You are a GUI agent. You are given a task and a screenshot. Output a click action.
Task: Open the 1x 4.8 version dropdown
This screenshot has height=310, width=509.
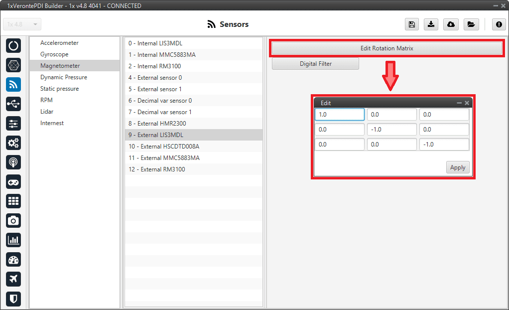[x=22, y=24]
